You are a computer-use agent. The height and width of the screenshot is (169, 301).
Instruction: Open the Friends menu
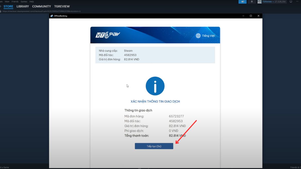pyautogui.click(x=15, y=2)
